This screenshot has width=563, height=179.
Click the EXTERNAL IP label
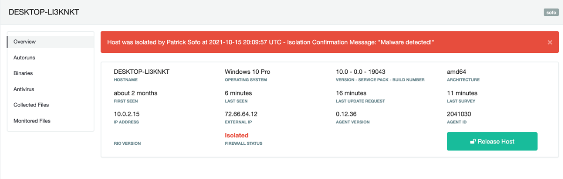238,122
